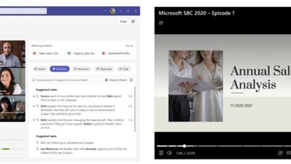Click lightbulb on Beth advertisement budget task
The width and height of the screenshot is (291, 164).
click(x=37, y=143)
